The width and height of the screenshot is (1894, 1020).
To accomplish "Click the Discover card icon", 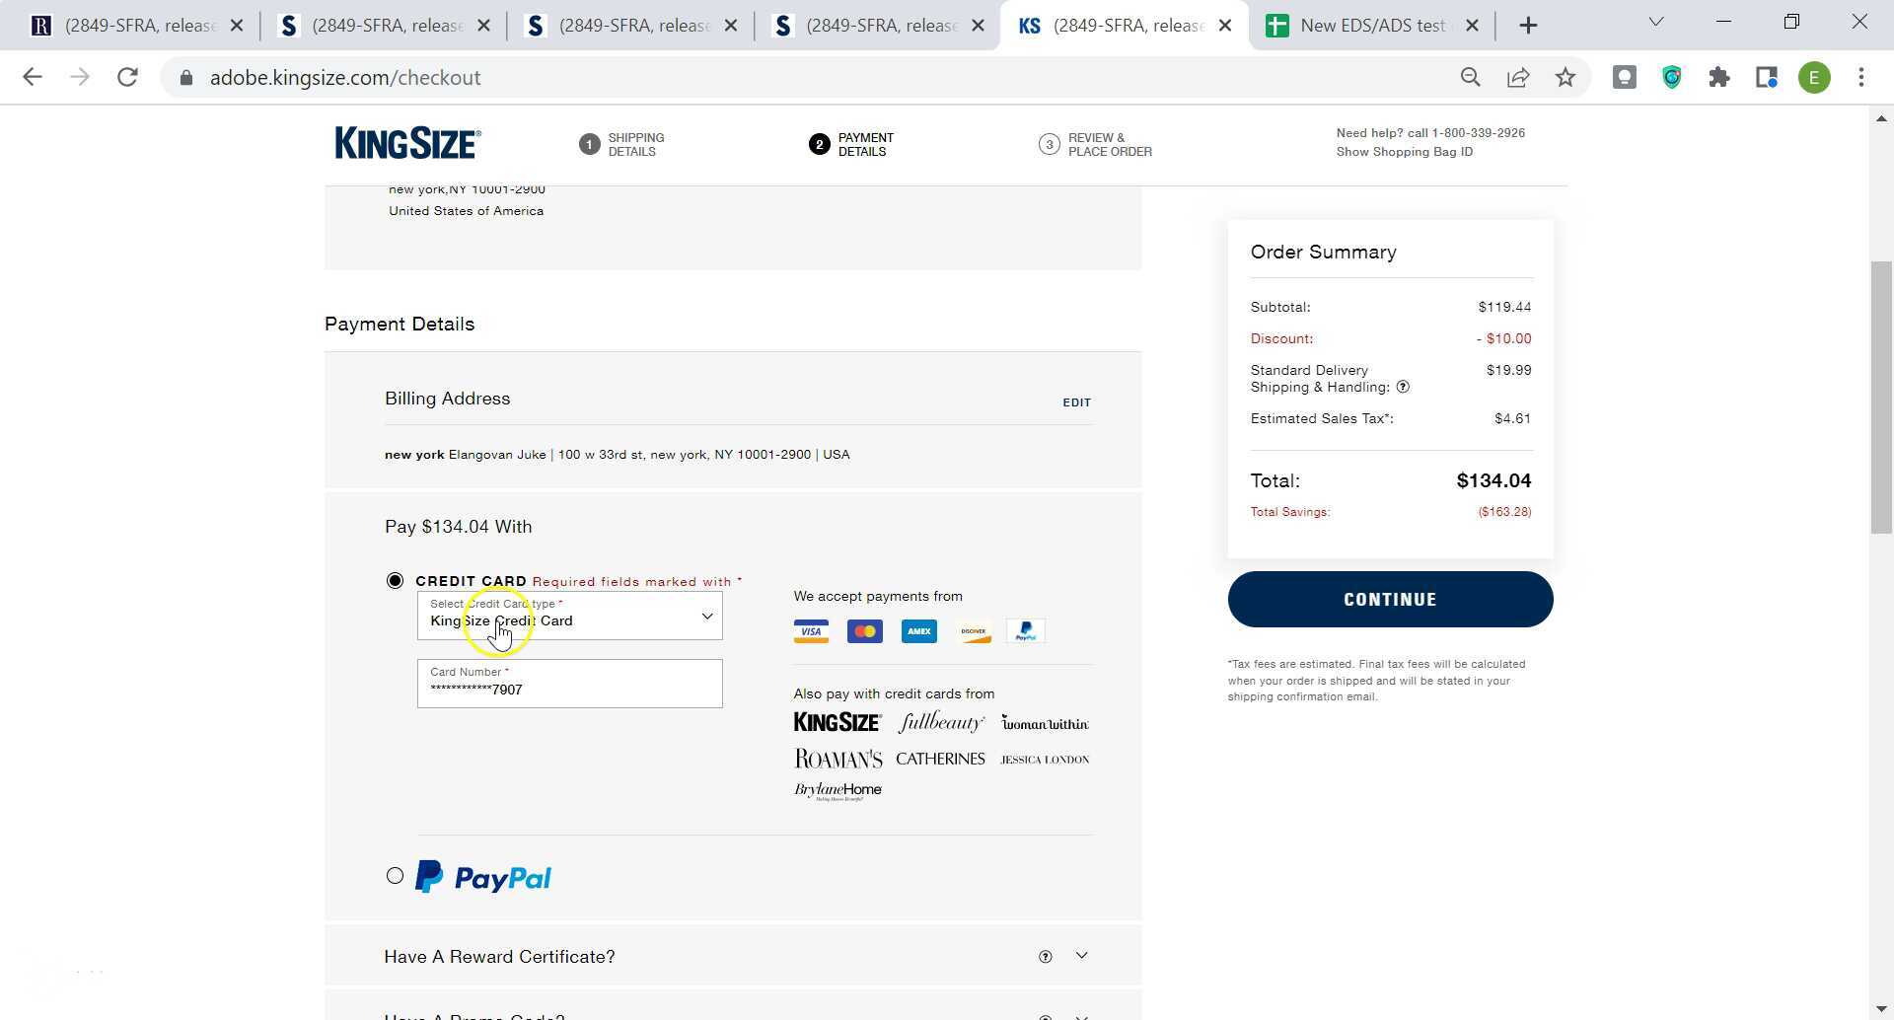I will point(974,631).
